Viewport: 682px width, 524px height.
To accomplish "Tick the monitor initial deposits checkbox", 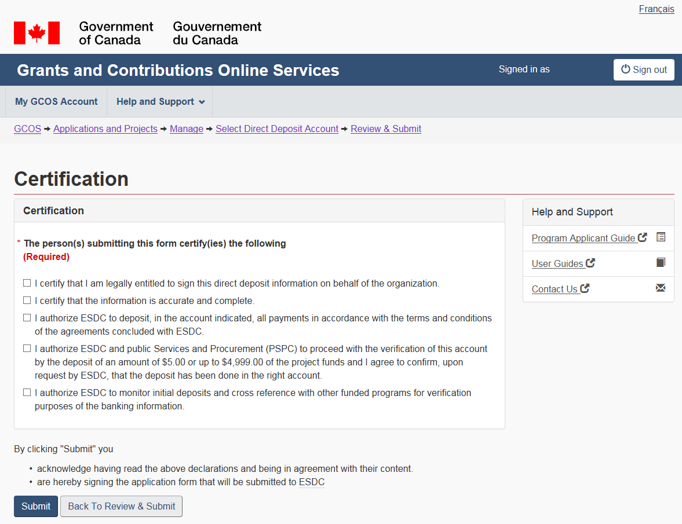I will click(x=27, y=393).
